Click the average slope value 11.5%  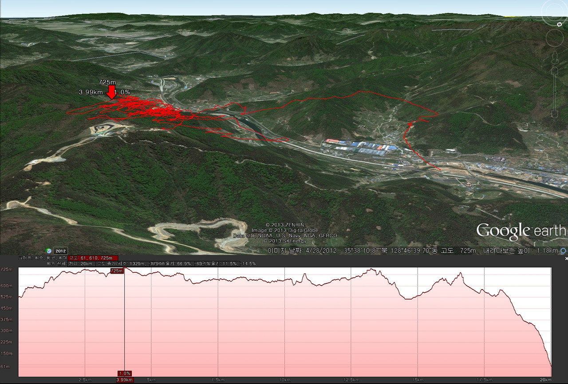point(229,263)
